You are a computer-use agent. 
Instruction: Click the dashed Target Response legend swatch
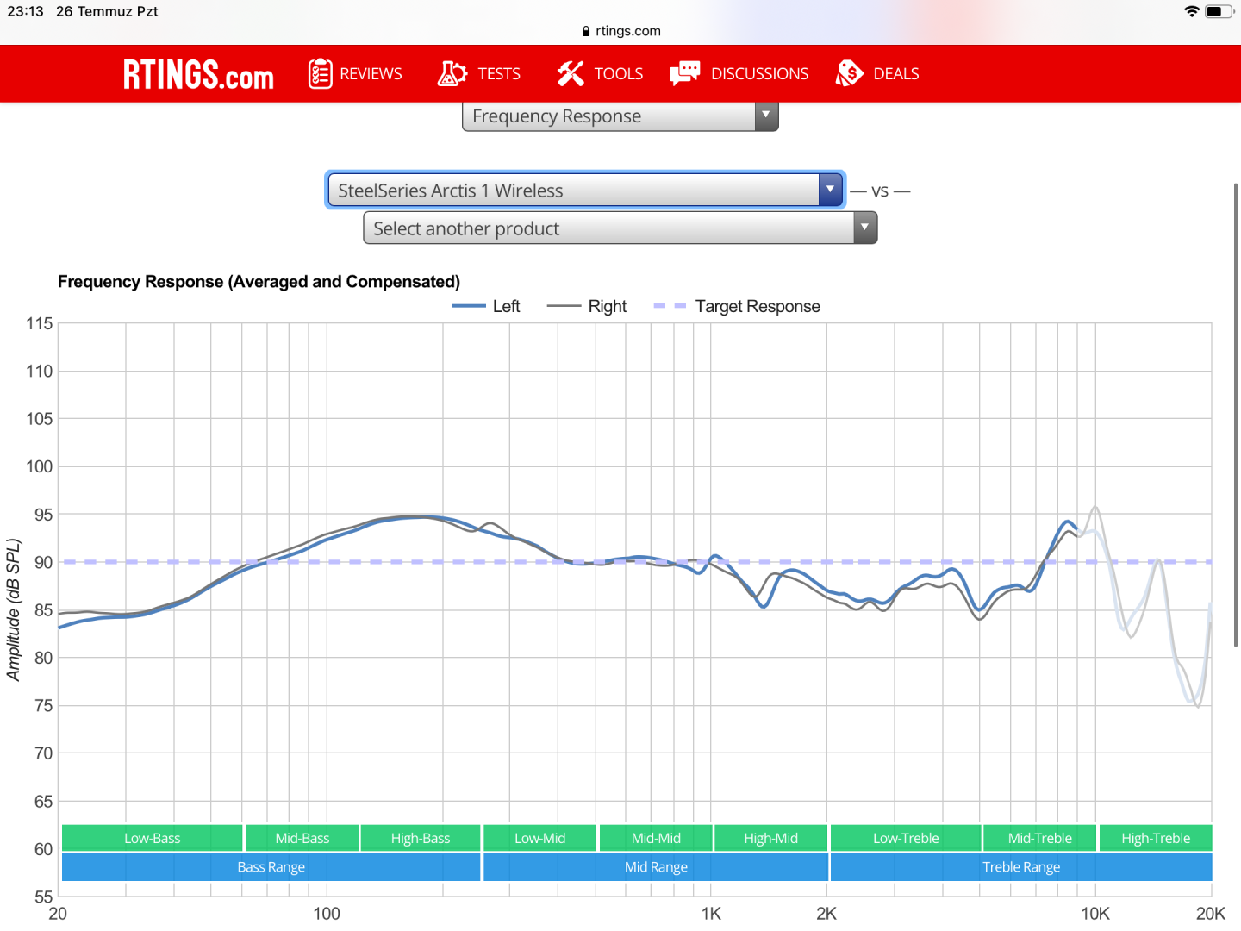[x=670, y=306]
